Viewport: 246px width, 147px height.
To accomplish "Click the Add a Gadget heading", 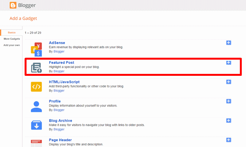I will click(x=23, y=18).
